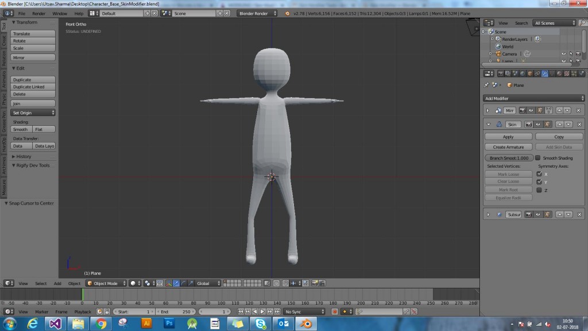Open the Particles properties tab

pyautogui.click(x=574, y=73)
